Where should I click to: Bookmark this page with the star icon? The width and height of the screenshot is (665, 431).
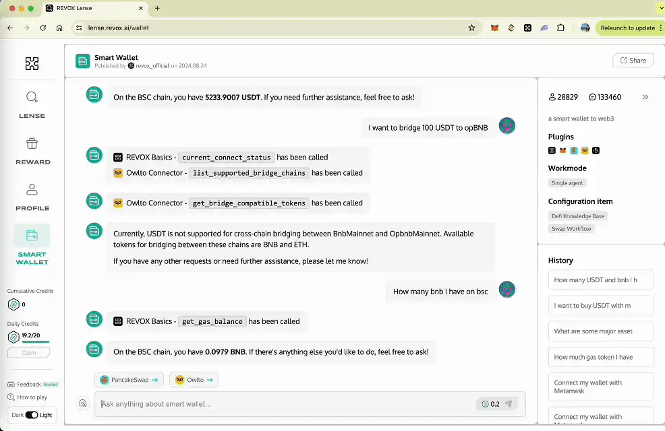pyautogui.click(x=471, y=28)
